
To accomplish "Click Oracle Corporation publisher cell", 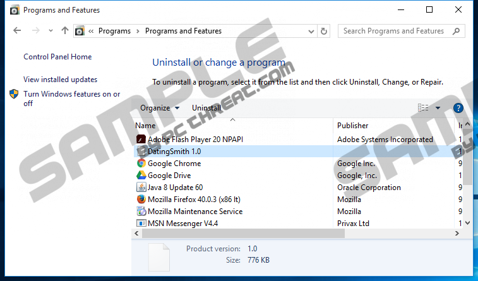I will coord(369,188).
